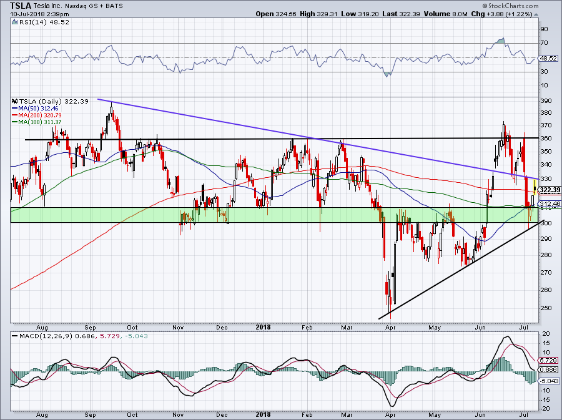Click the High 329.31 value in header

tap(318, 14)
